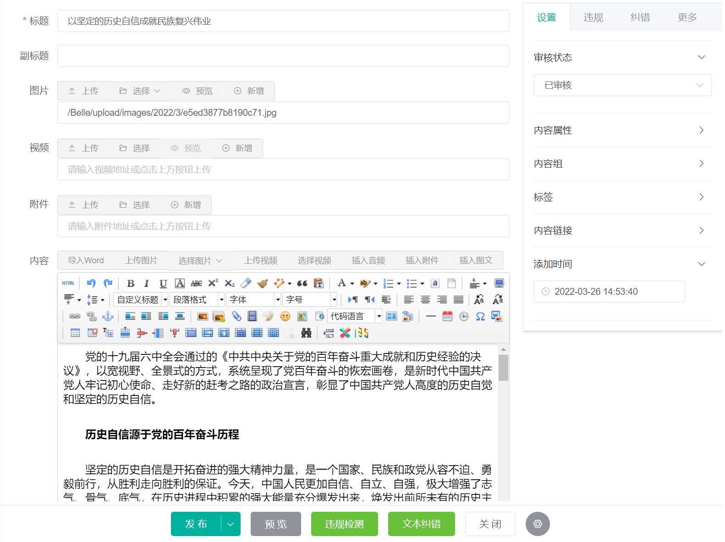Switch to the 纠错 tab
The height and width of the screenshot is (542, 725).
click(x=640, y=17)
